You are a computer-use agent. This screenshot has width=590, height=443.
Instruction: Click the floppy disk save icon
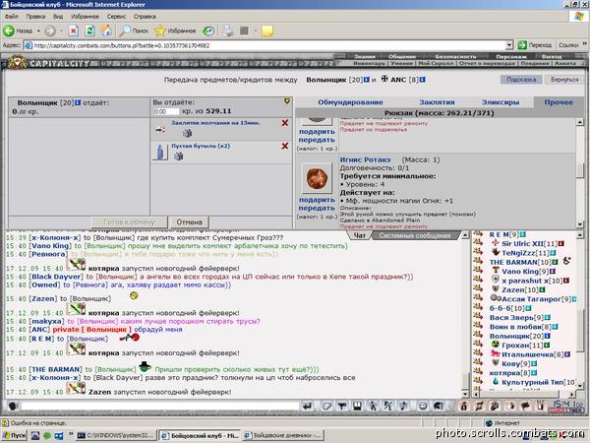point(358,406)
